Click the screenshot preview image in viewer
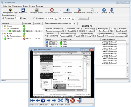Image resolution: width=131 pixels, height=107 pixels. 62,74
